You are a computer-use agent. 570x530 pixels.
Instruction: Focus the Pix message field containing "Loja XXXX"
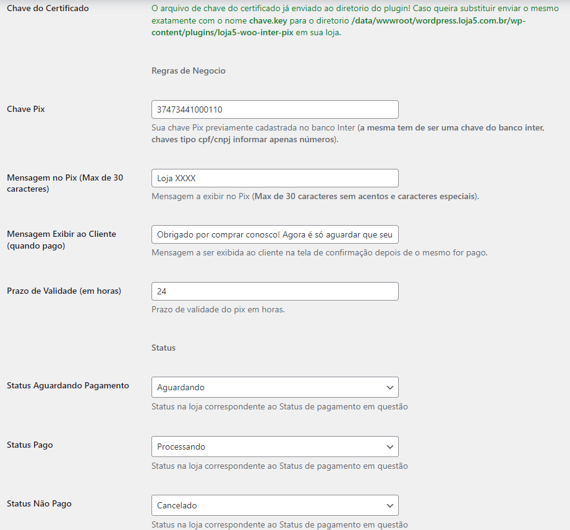pos(274,178)
